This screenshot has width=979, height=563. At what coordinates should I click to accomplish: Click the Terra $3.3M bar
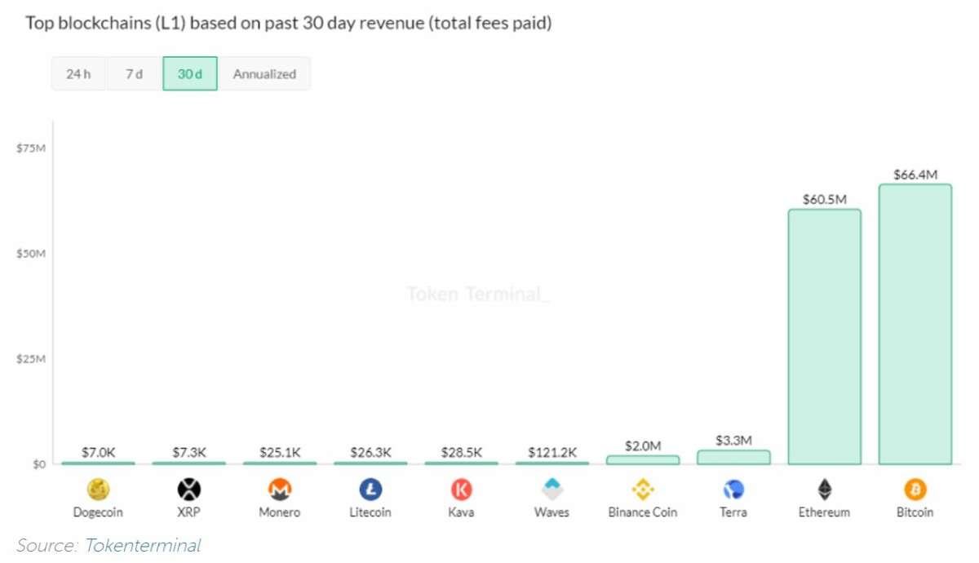tap(733, 458)
